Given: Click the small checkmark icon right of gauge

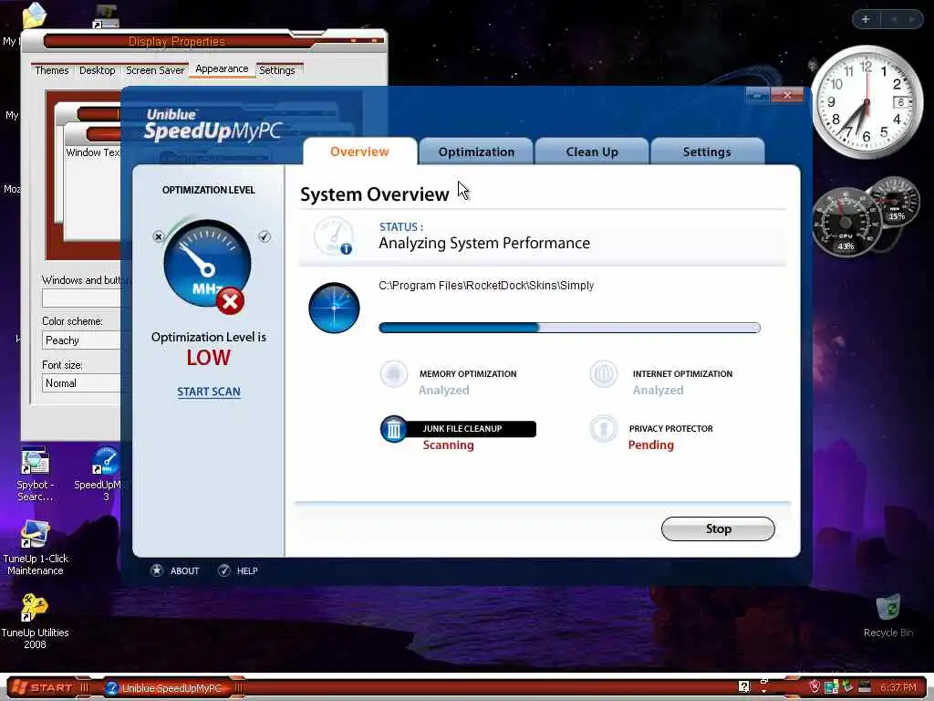Looking at the screenshot, I should (265, 236).
